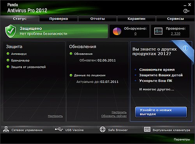Click the Защищено status banner

tap(57, 31)
